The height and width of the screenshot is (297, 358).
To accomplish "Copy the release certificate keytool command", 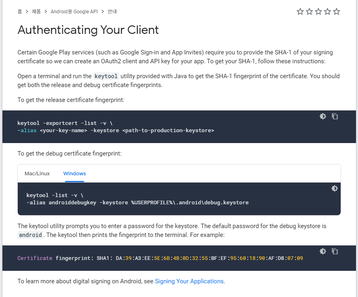I will coord(335,116).
